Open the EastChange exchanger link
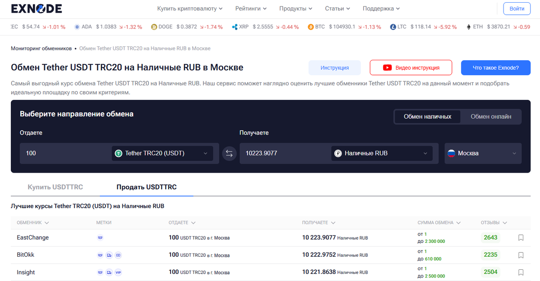 coord(33,237)
